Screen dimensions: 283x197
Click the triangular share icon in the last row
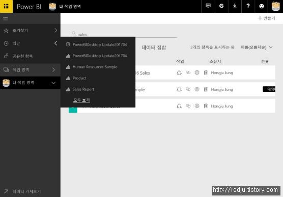pyautogui.click(x=179, y=106)
